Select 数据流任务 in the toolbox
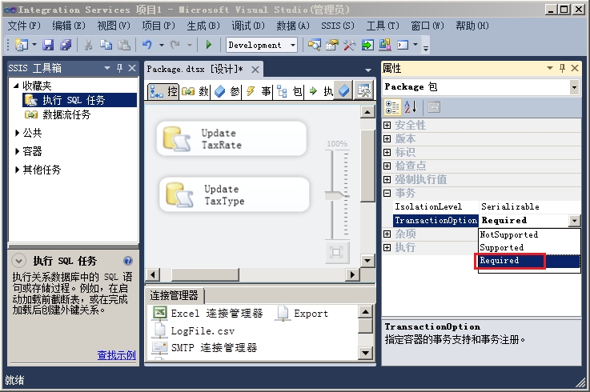Screen dimensions: 590x392 click(66, 114)
